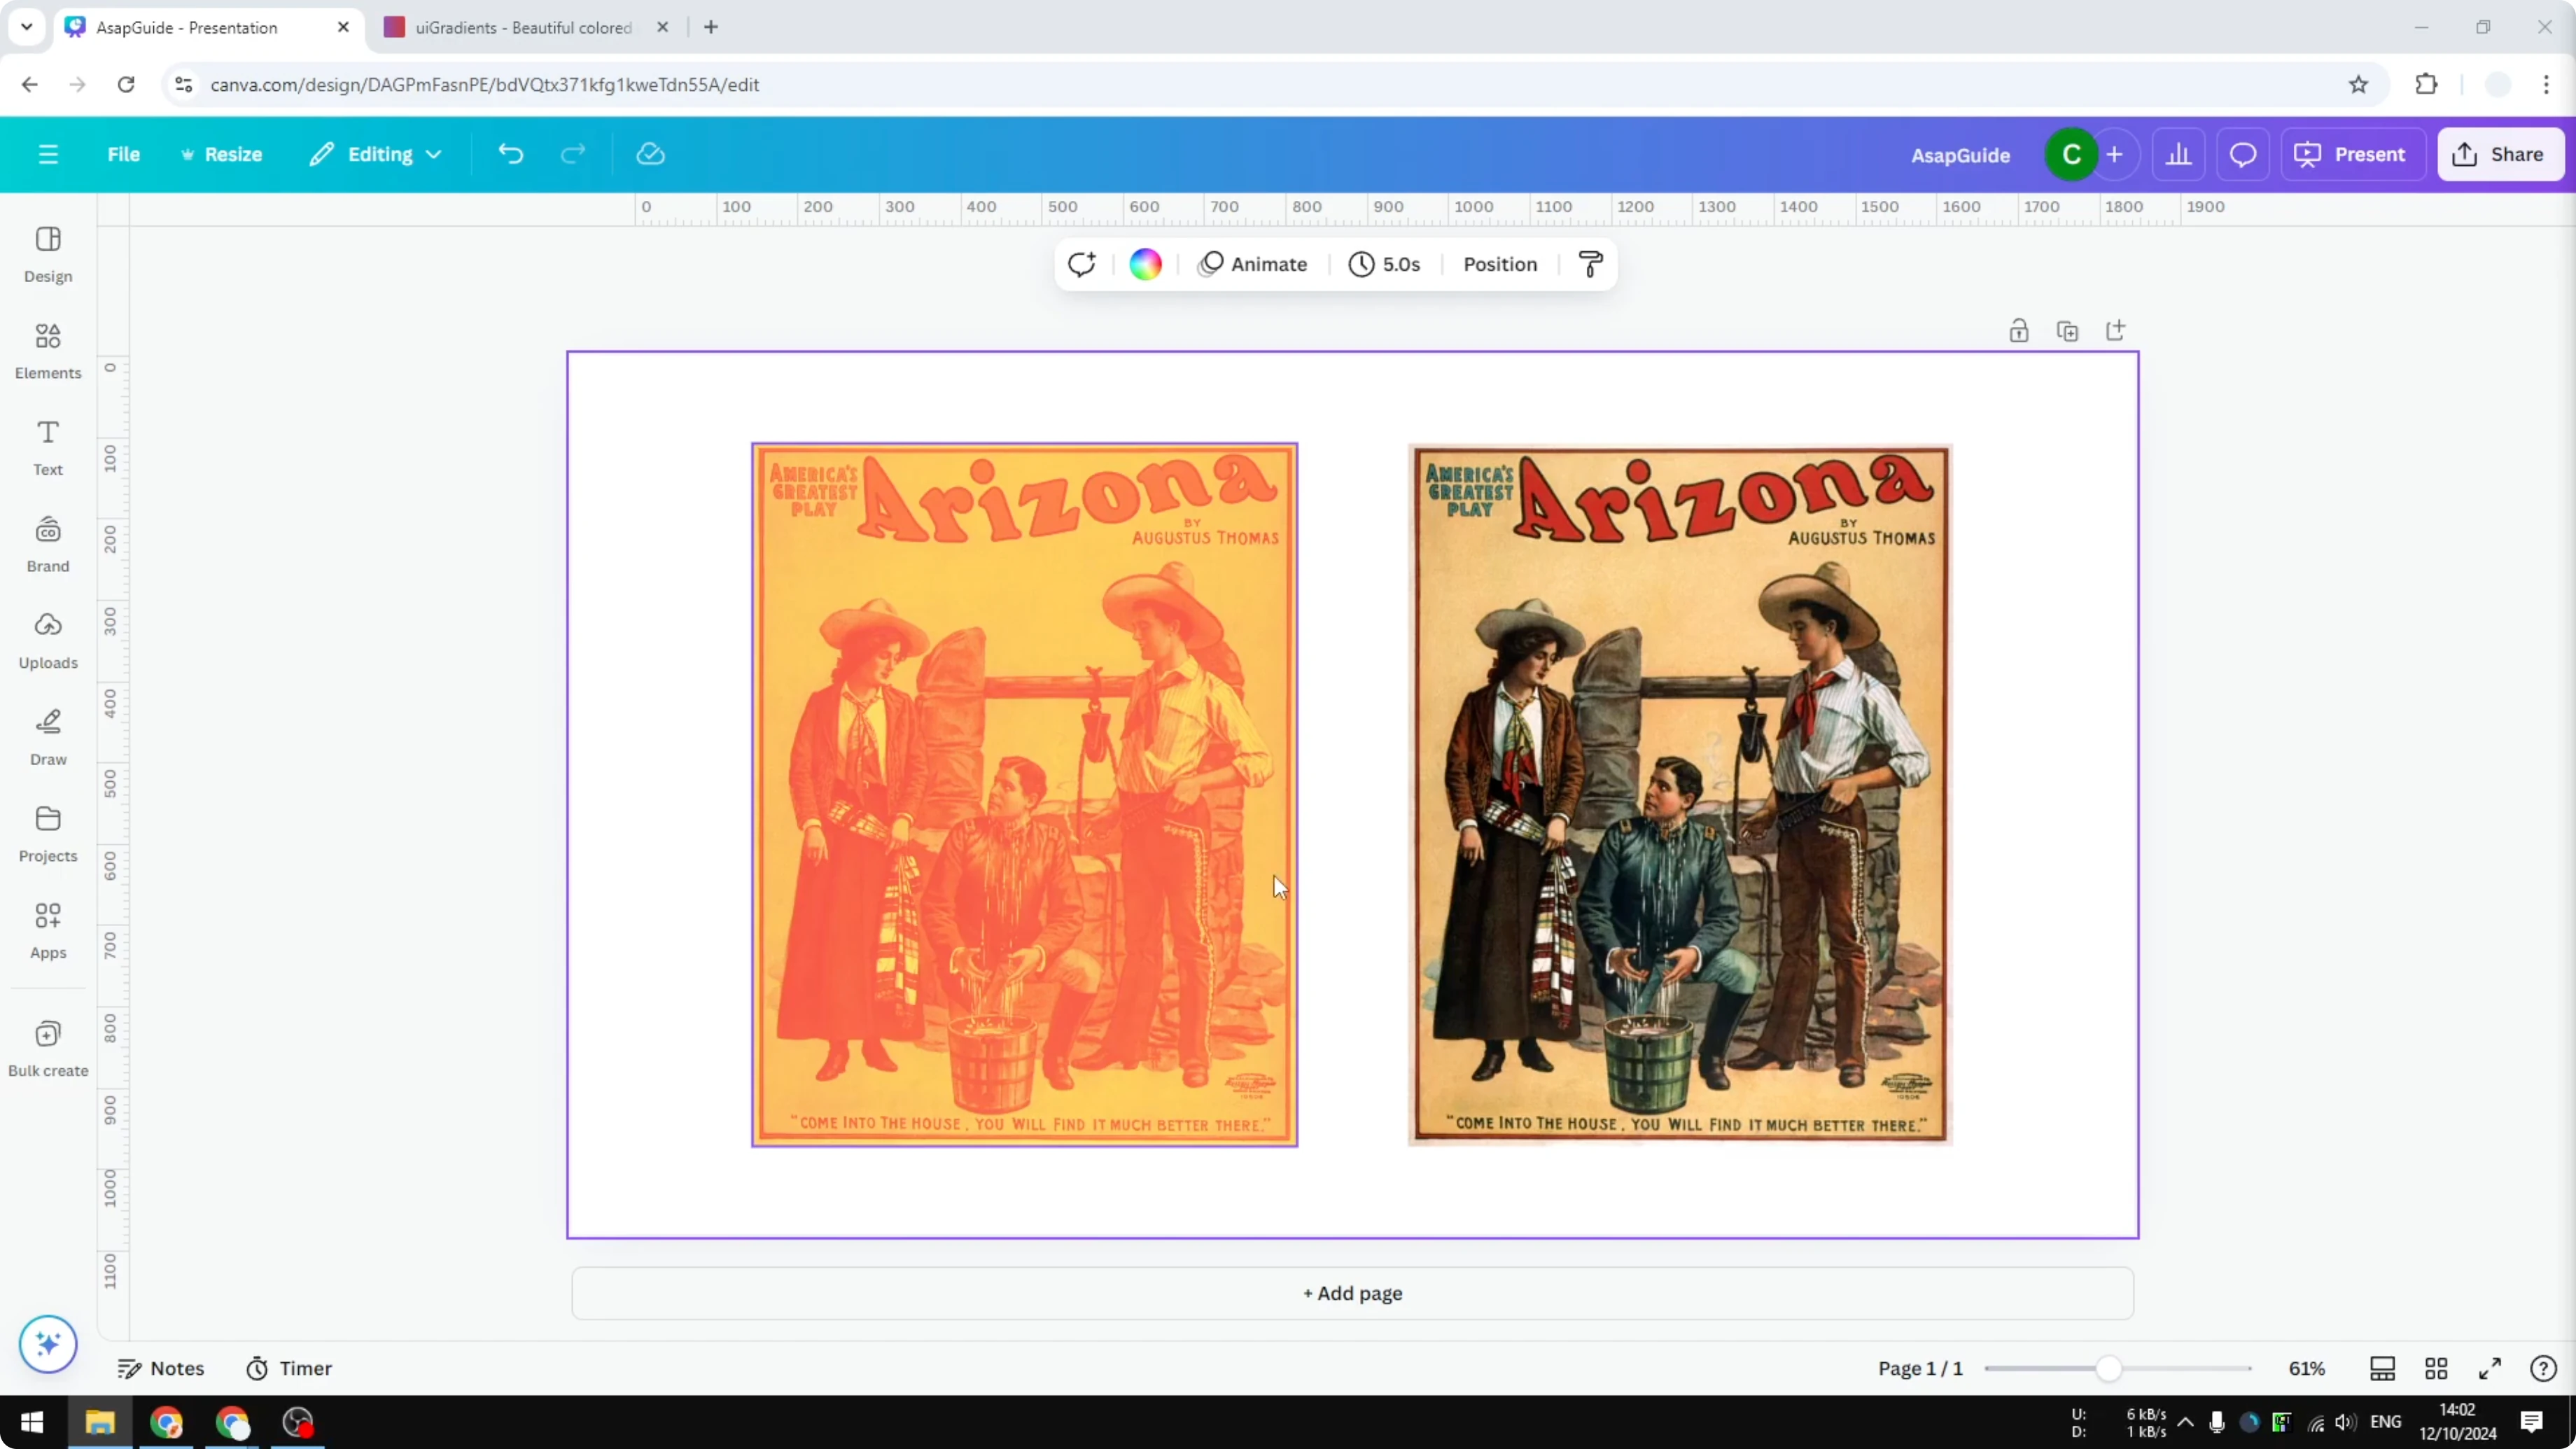2576x1449 pixels.
Task: Add a comment using the speech bubble icon
Action: coord(2242,154)
